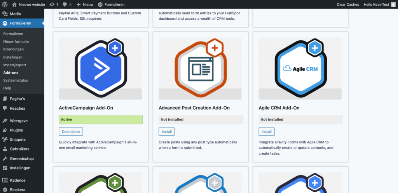
Task: Click the Agile CRM hexagon logo
Action: [300, 68]
